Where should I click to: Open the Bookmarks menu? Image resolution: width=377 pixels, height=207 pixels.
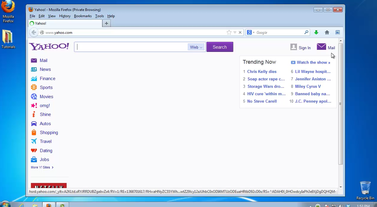point(83,16)
